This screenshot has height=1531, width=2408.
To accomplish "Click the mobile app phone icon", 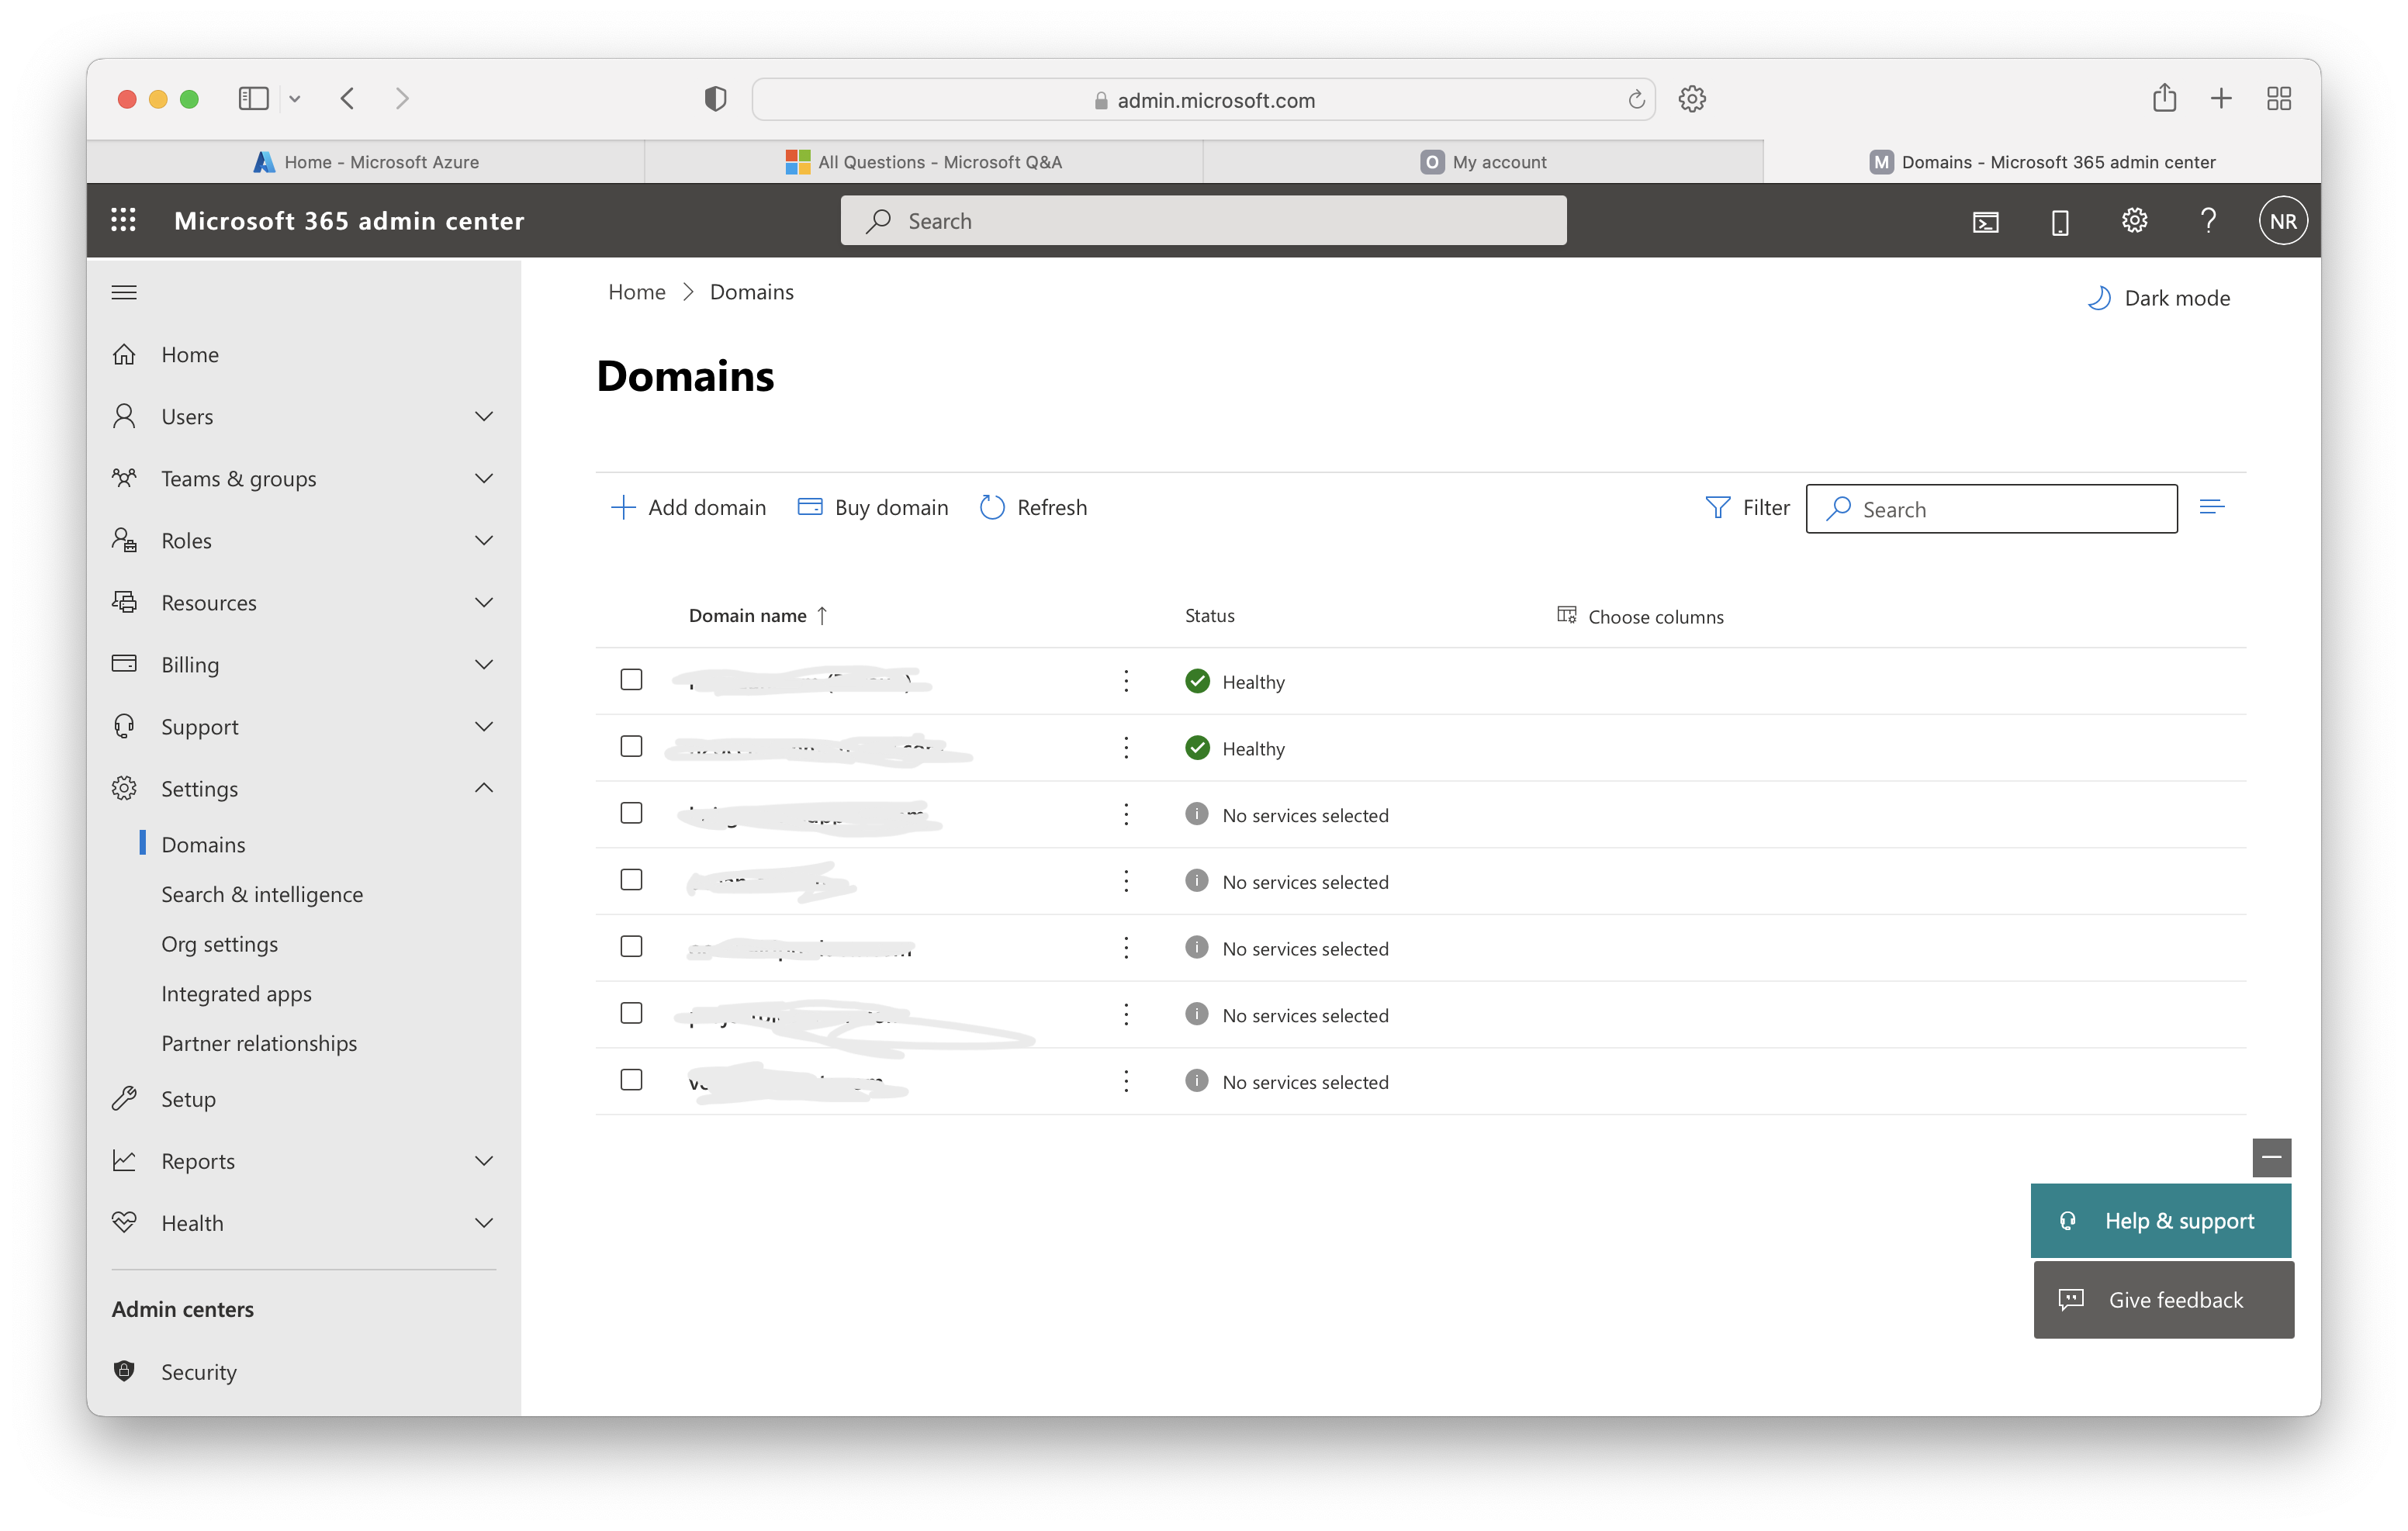I will click(2060, 221).
